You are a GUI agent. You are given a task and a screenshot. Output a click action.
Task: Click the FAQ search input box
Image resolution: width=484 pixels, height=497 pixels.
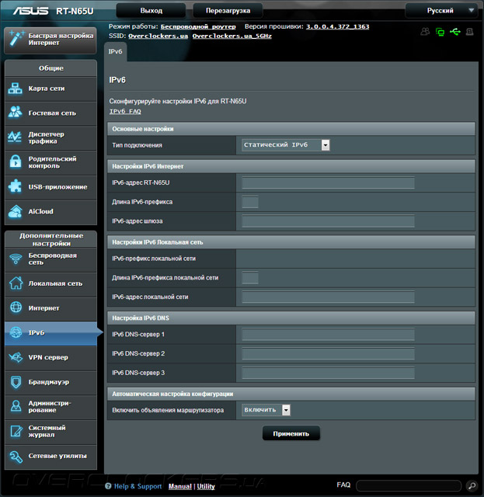409,485
